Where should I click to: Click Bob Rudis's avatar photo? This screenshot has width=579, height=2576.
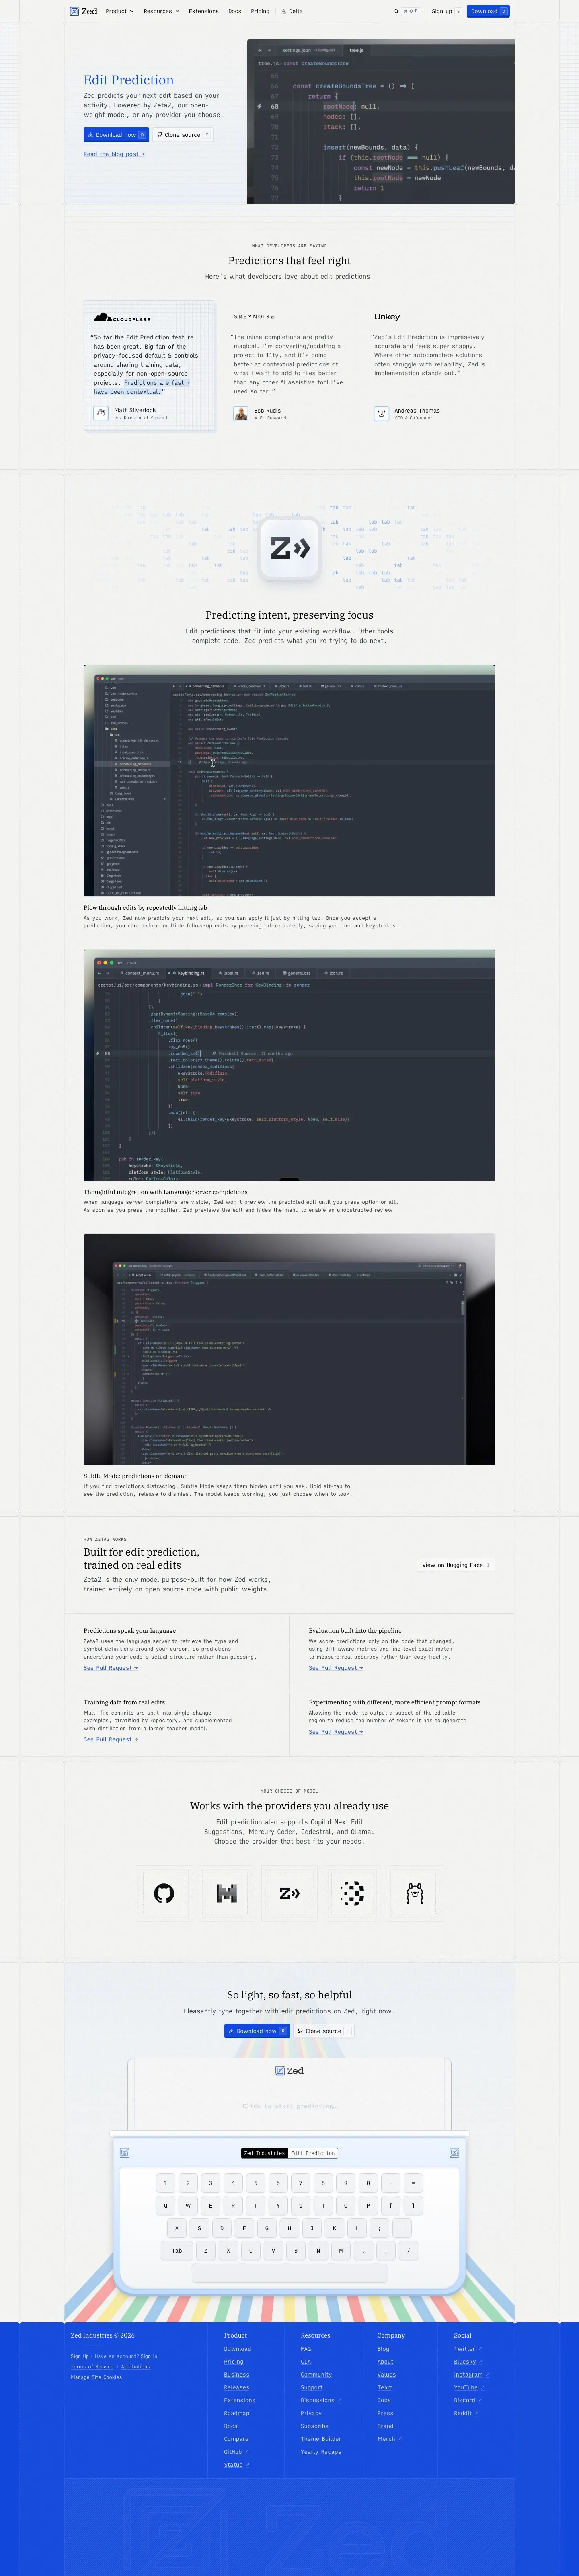[241, 413]
